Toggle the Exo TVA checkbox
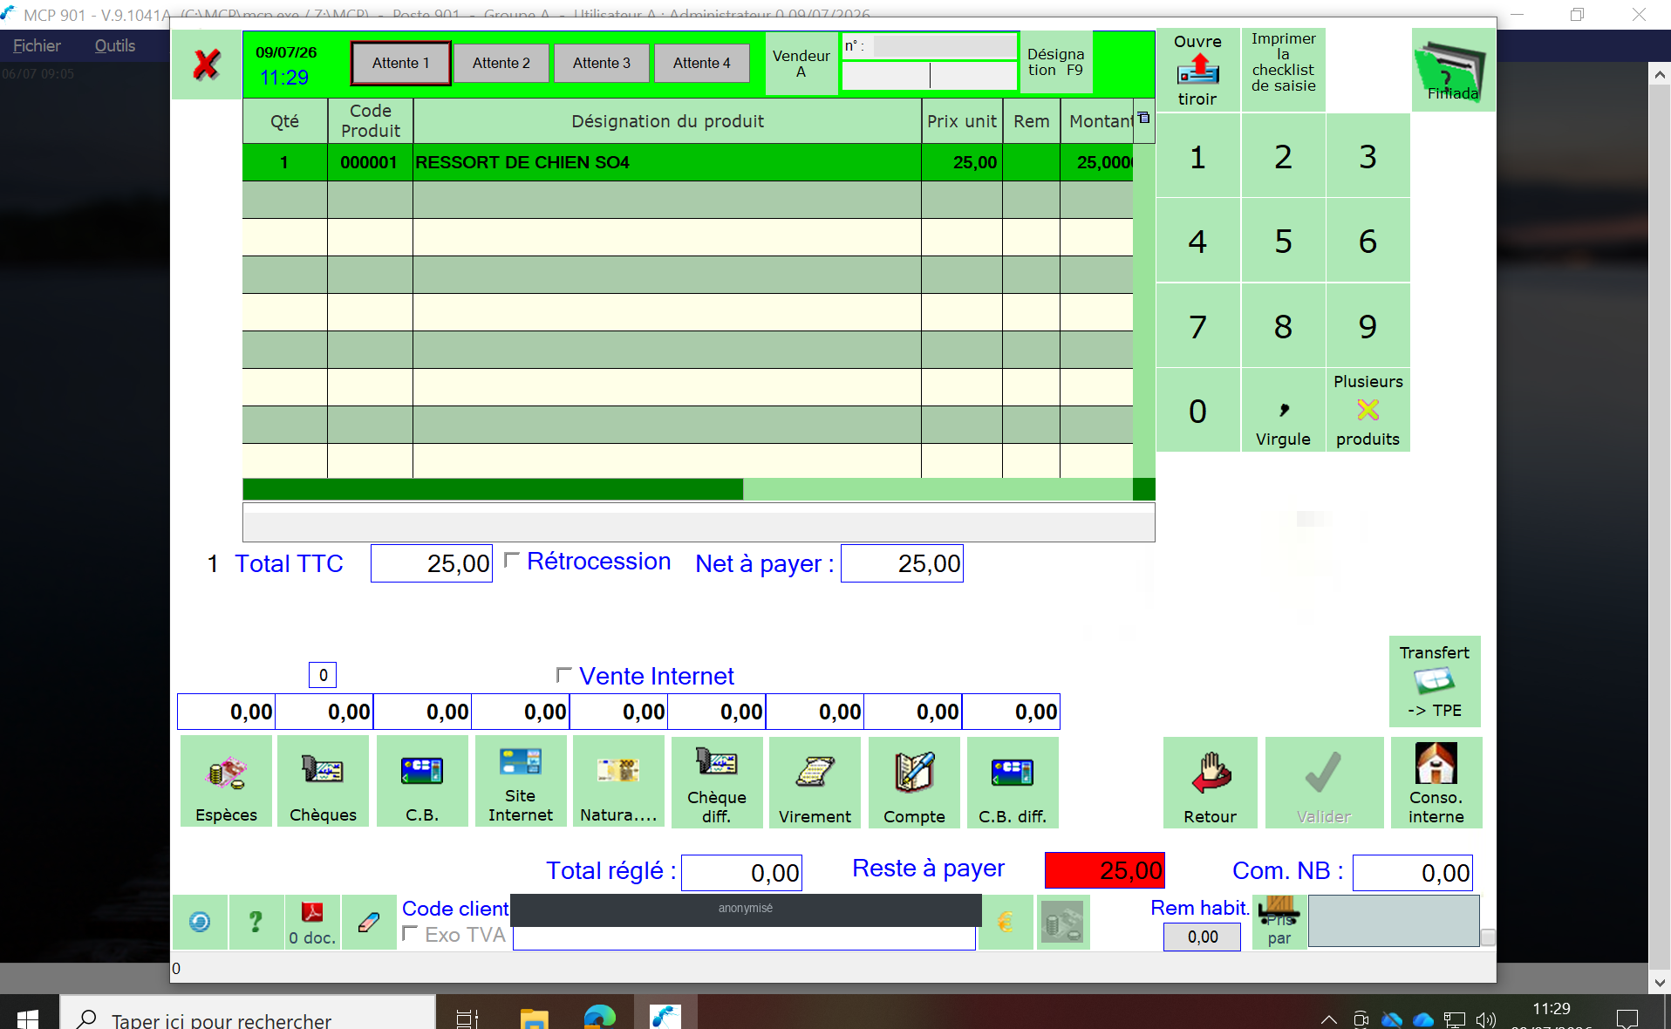 coord(409,933)
